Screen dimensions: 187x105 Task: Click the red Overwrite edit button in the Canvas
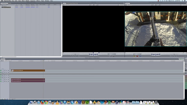click(x=137, y=56)
